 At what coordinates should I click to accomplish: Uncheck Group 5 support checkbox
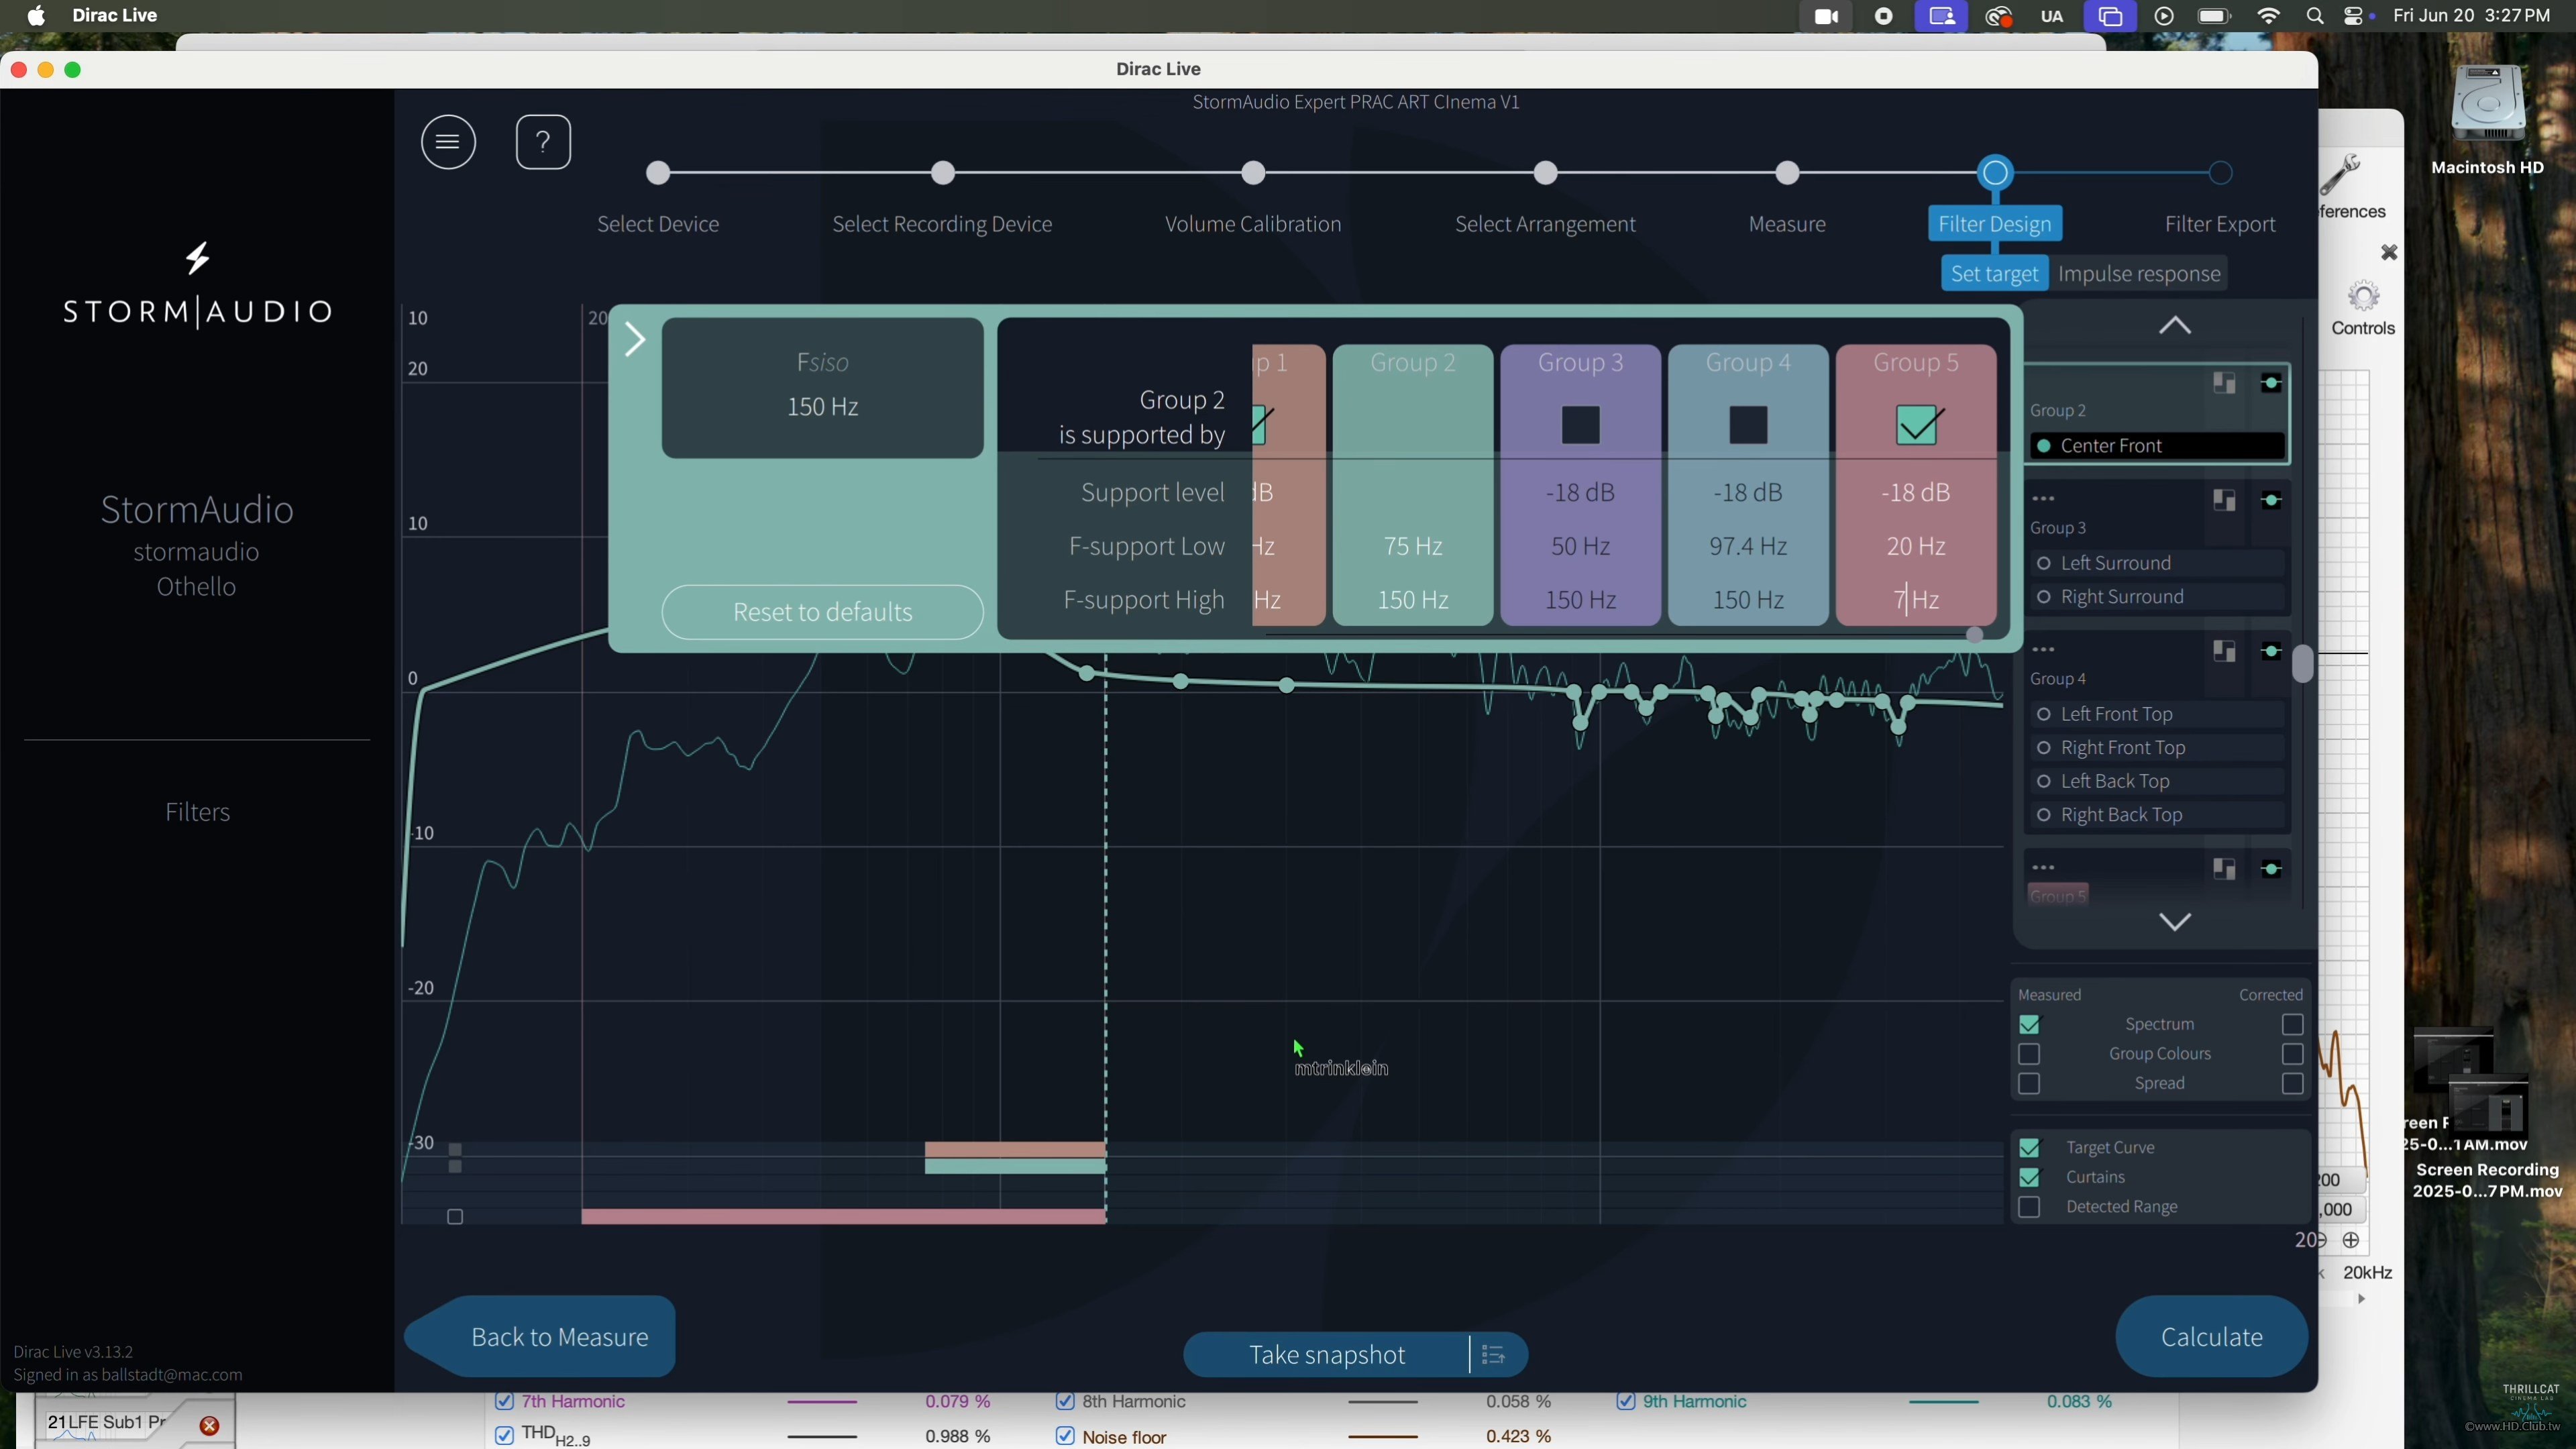(1916, 426)
